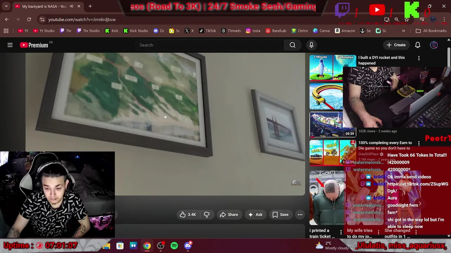Screen dimensions: 451x253
Task: Open options for 'I built a DYI rocket' video
Action: (419, 58)
